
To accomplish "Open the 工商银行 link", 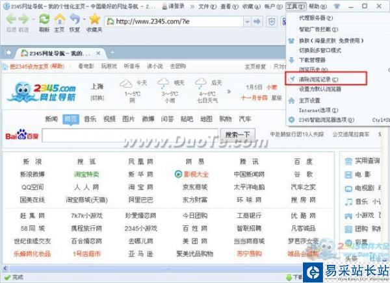I will click(x=249, y=215).
